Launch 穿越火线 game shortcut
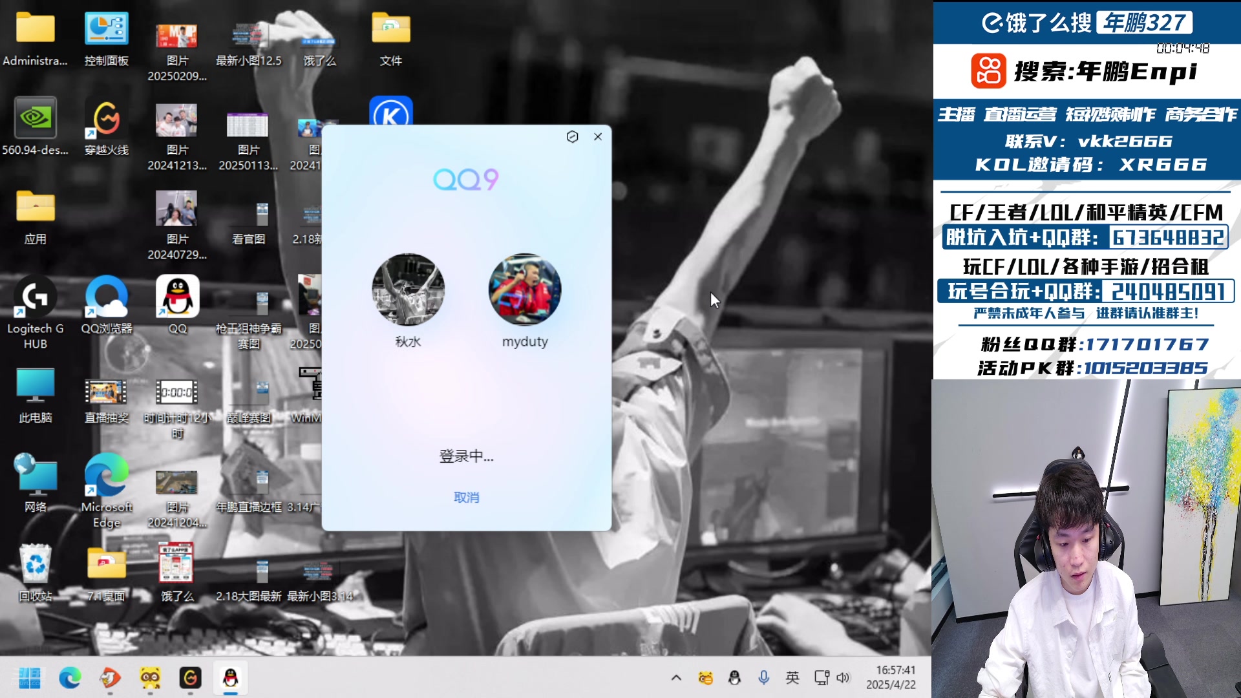This screenshot has width=1241, height=698. click(107, 127)
